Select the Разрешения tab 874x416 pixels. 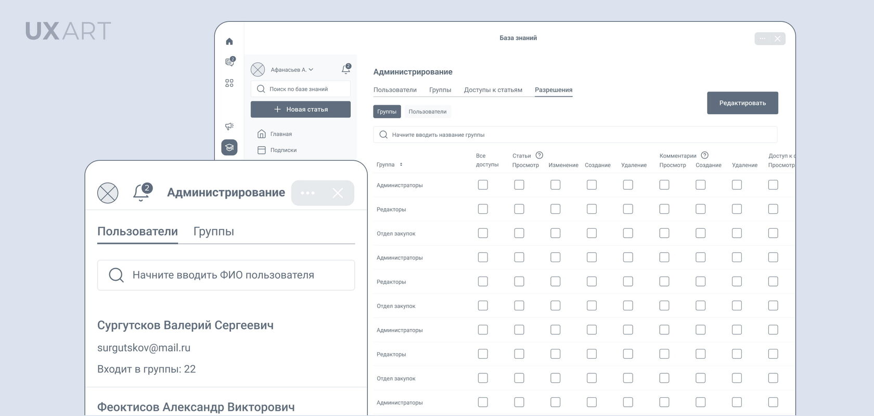tap(554, 90)
